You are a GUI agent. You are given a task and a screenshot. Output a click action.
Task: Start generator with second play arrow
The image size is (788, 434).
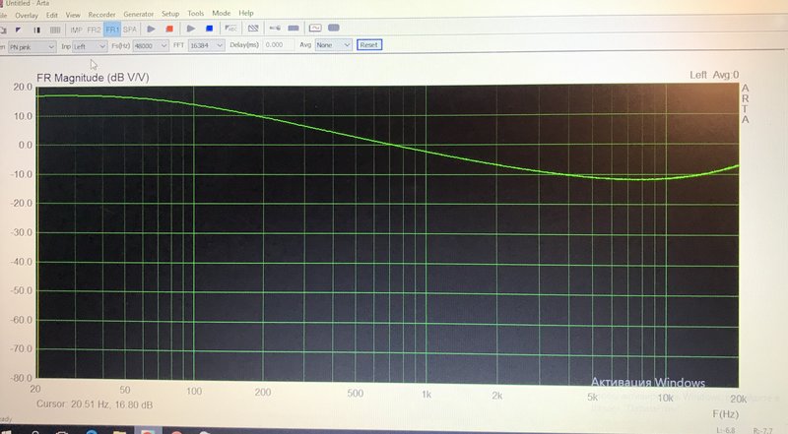(191, 29)
